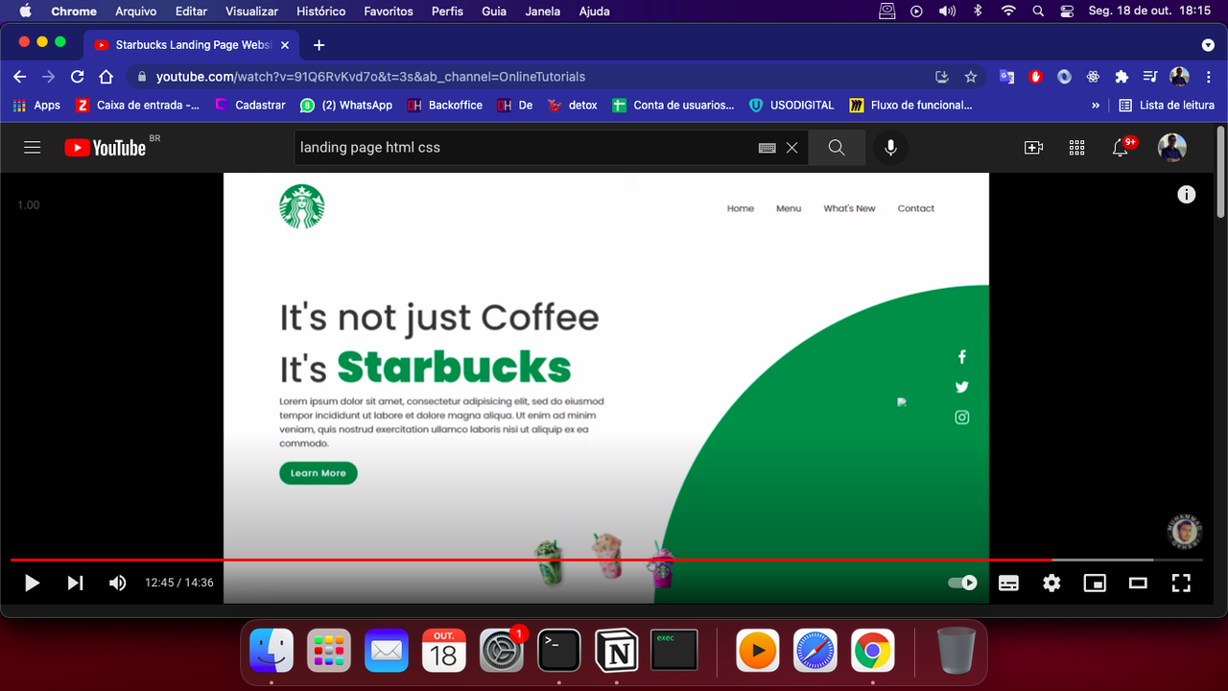Show more bookmarks with the chevron
Viewport: 1228px width, 691px height.
(x=1096, y=106)
